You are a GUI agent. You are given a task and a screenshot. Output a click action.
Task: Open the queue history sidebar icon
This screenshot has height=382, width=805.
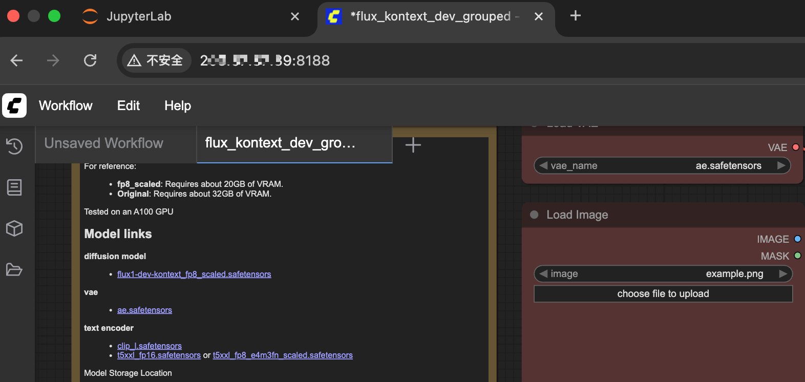[14, 146]
